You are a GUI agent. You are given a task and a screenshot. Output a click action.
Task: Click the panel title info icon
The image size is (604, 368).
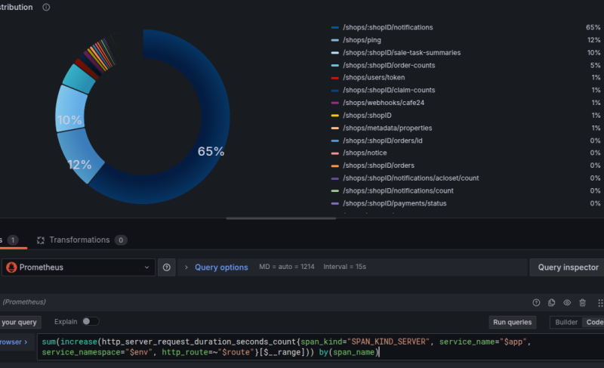(47, 7)
